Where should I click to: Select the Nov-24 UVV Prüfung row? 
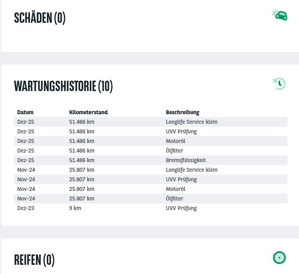pos(181,179)
